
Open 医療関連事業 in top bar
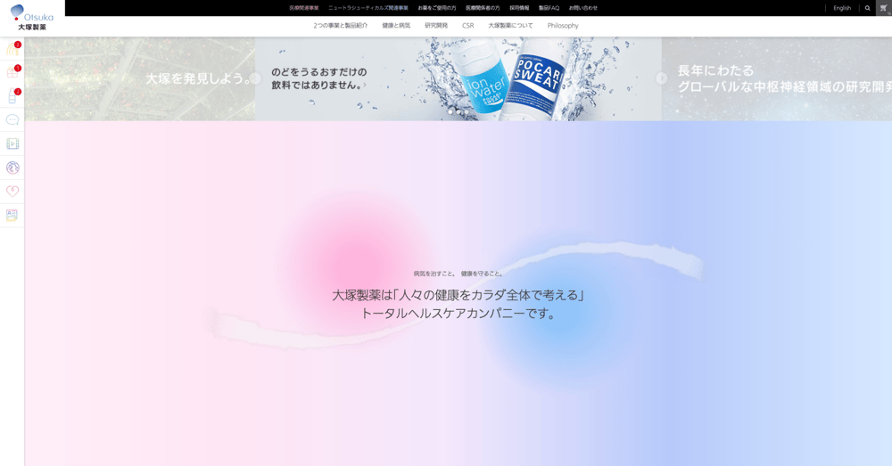(x=304, y=8)
